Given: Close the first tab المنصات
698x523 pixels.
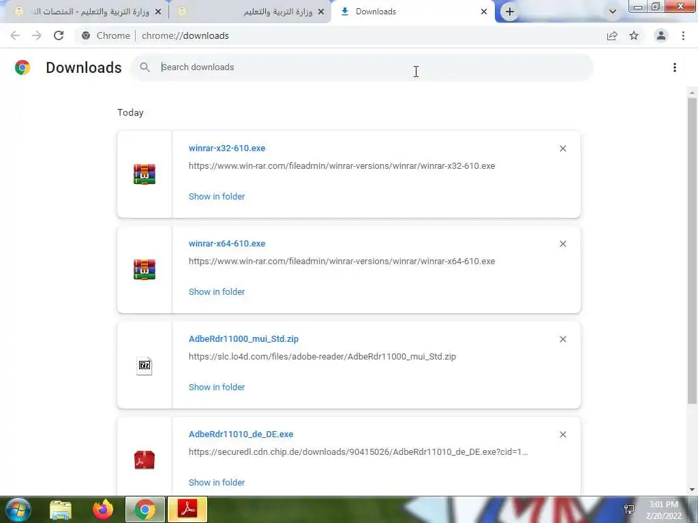Looking at the screenshot, I should (157, 12).
